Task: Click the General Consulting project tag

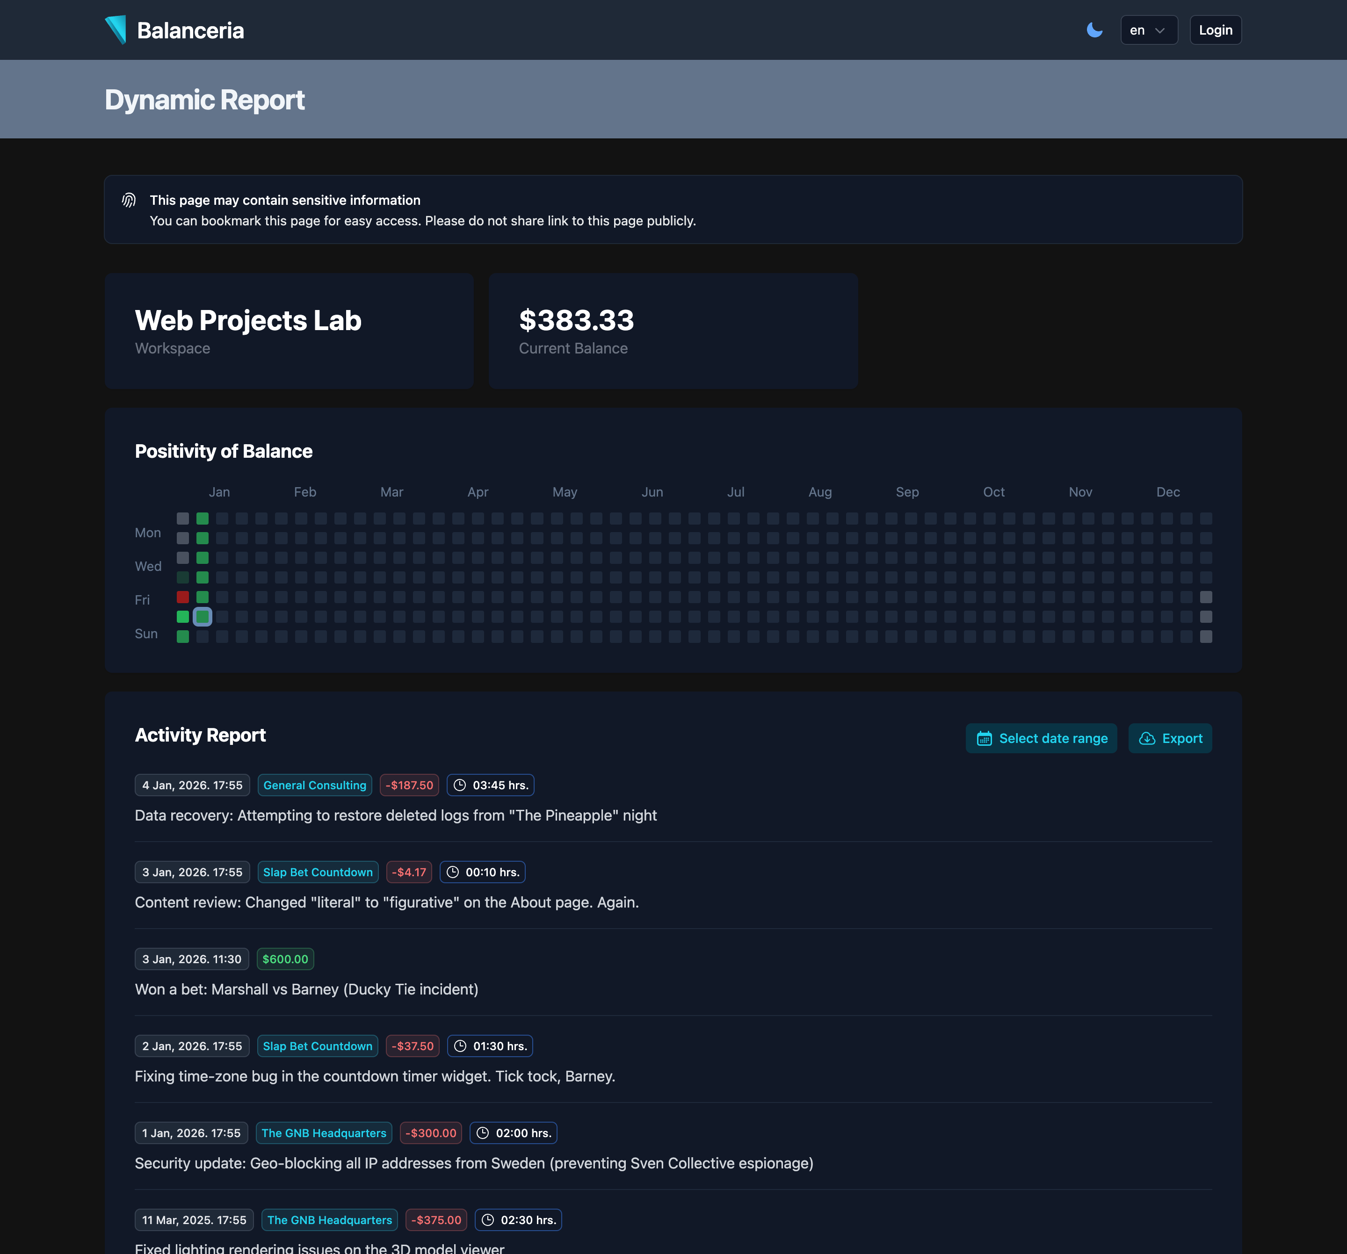Action: 314,785
